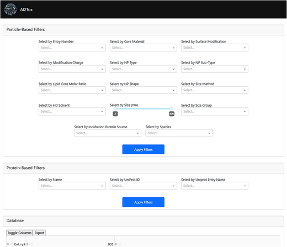Click the UniProt ID dropdown arrow
The width and height of the screenshot is (287, 247).
click(x=173, y=186)
